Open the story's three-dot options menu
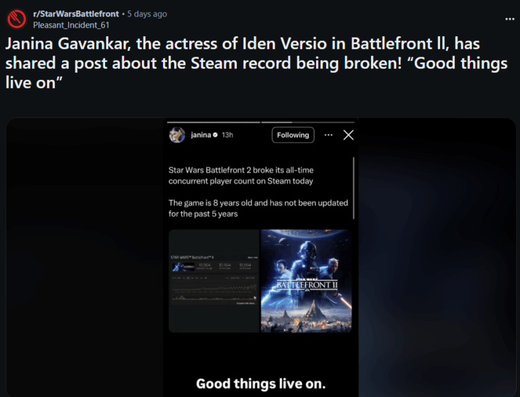Viewport: 520px width, 397px height. (329, 135)
